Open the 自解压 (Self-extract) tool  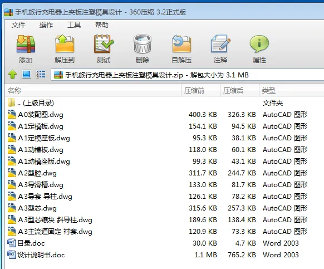181,43
